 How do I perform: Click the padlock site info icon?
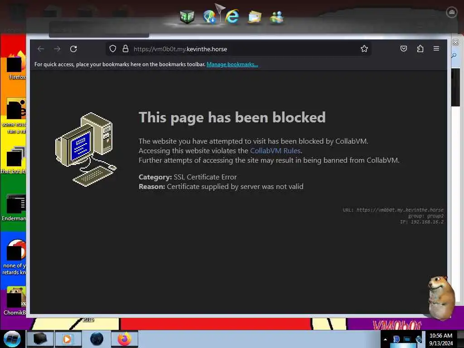(126, 49)
